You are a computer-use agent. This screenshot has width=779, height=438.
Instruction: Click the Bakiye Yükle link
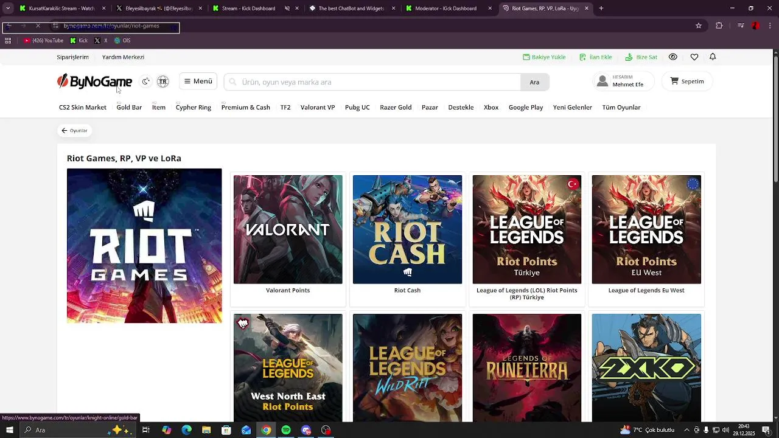tap(544, 57)
